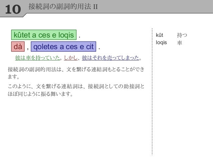Screen dimensions: 213x159
Task: Click the paragraph starting このように
Action: click(x=76, y=90)
